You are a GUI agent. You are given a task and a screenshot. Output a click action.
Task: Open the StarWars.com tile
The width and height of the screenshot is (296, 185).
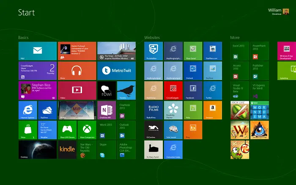coord(213,51)
